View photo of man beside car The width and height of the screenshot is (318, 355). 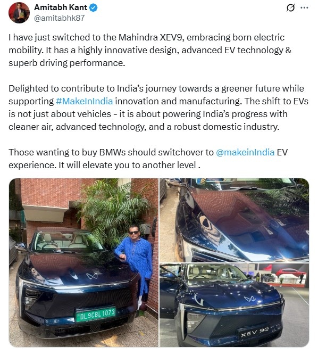[x=83, y=262]
